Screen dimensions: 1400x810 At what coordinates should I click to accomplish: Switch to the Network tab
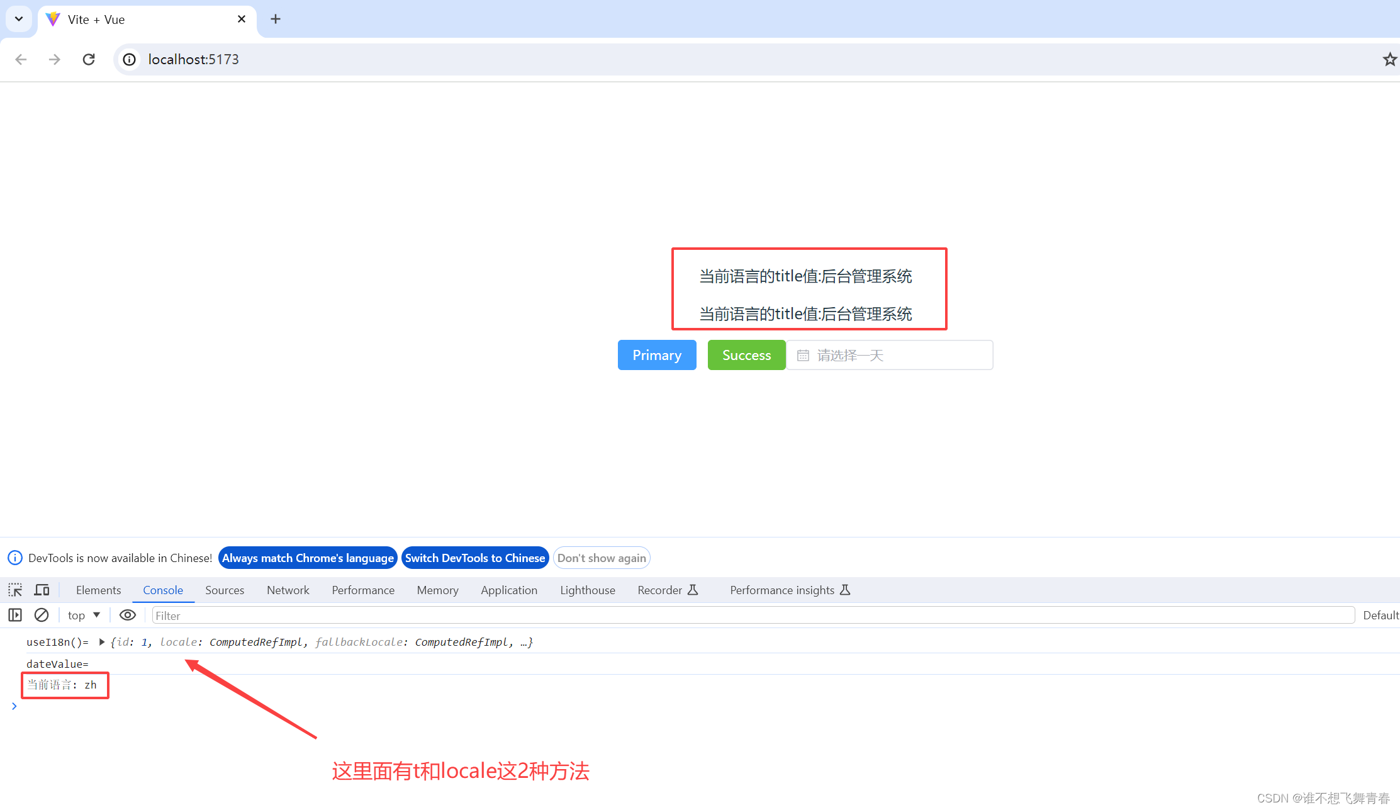(x=288, y=590)
